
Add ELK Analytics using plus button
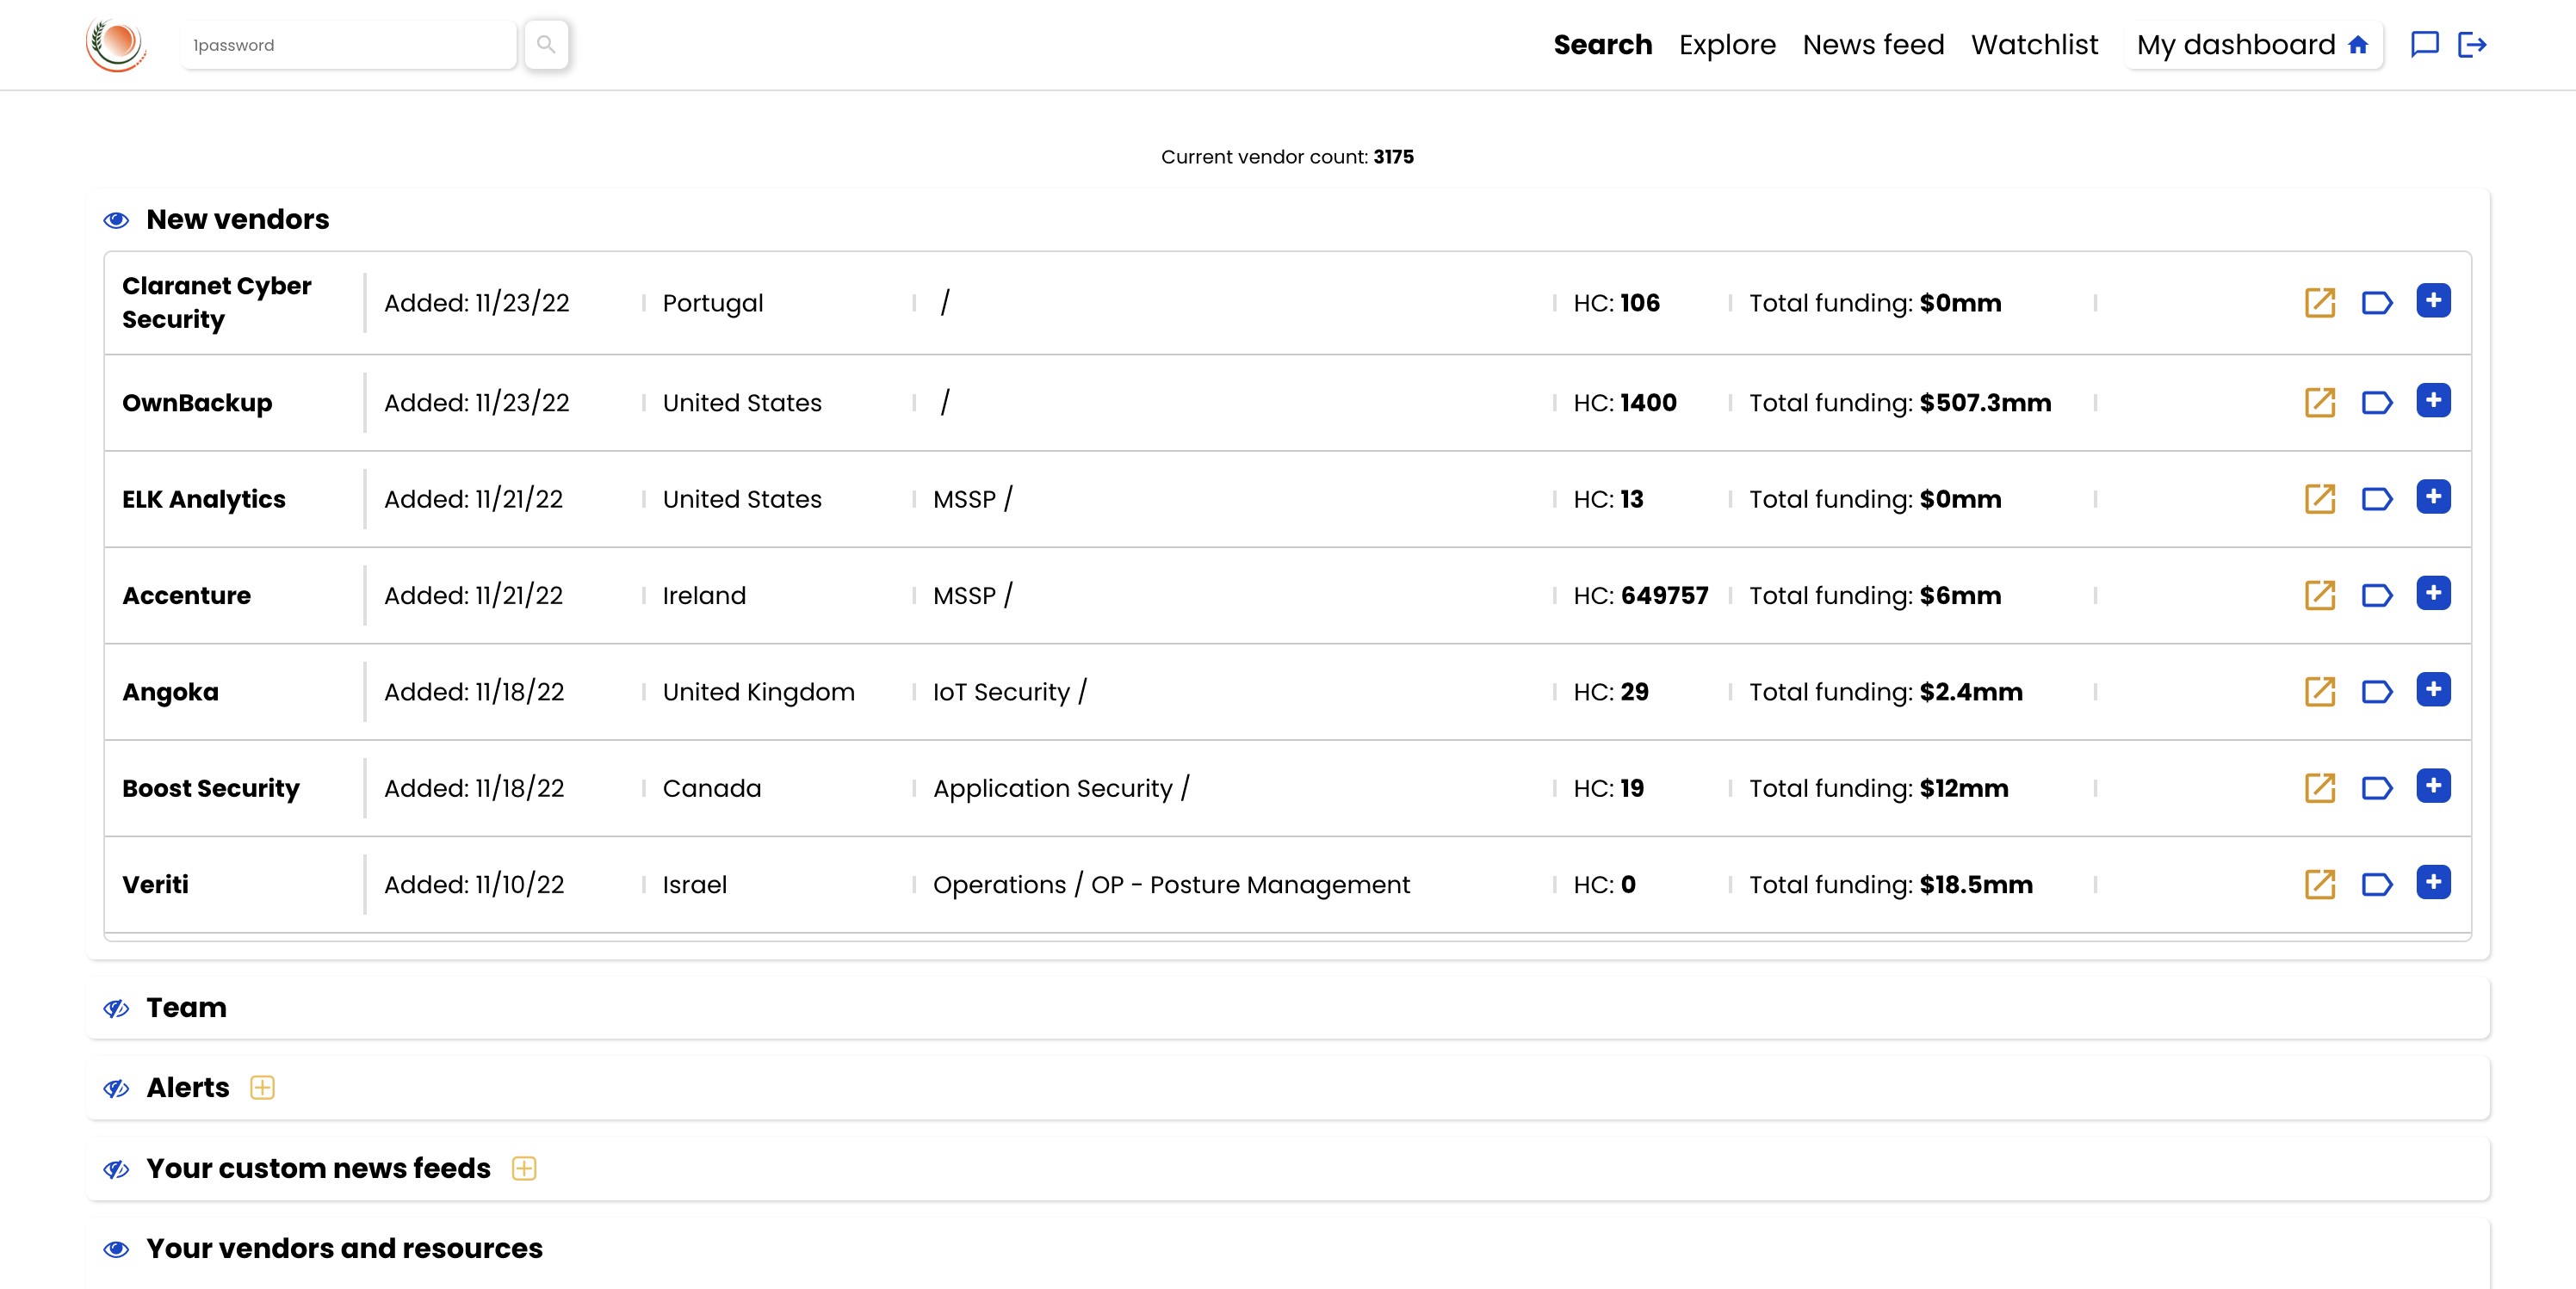tap(2433, 496)
